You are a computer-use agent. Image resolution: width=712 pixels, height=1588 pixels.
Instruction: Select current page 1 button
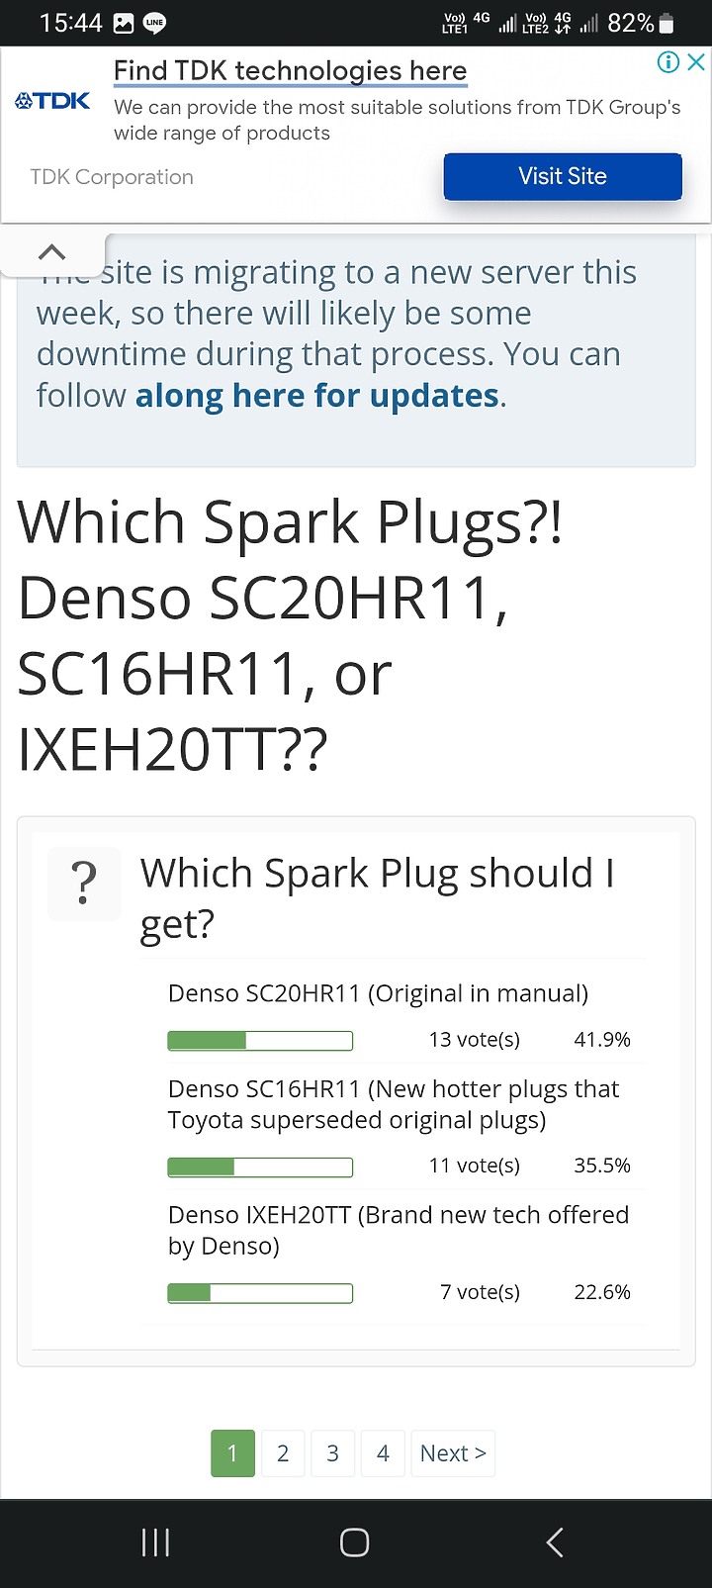232,1453
